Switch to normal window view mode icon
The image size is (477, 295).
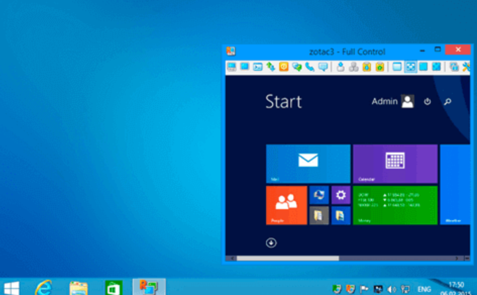point(397,67)
